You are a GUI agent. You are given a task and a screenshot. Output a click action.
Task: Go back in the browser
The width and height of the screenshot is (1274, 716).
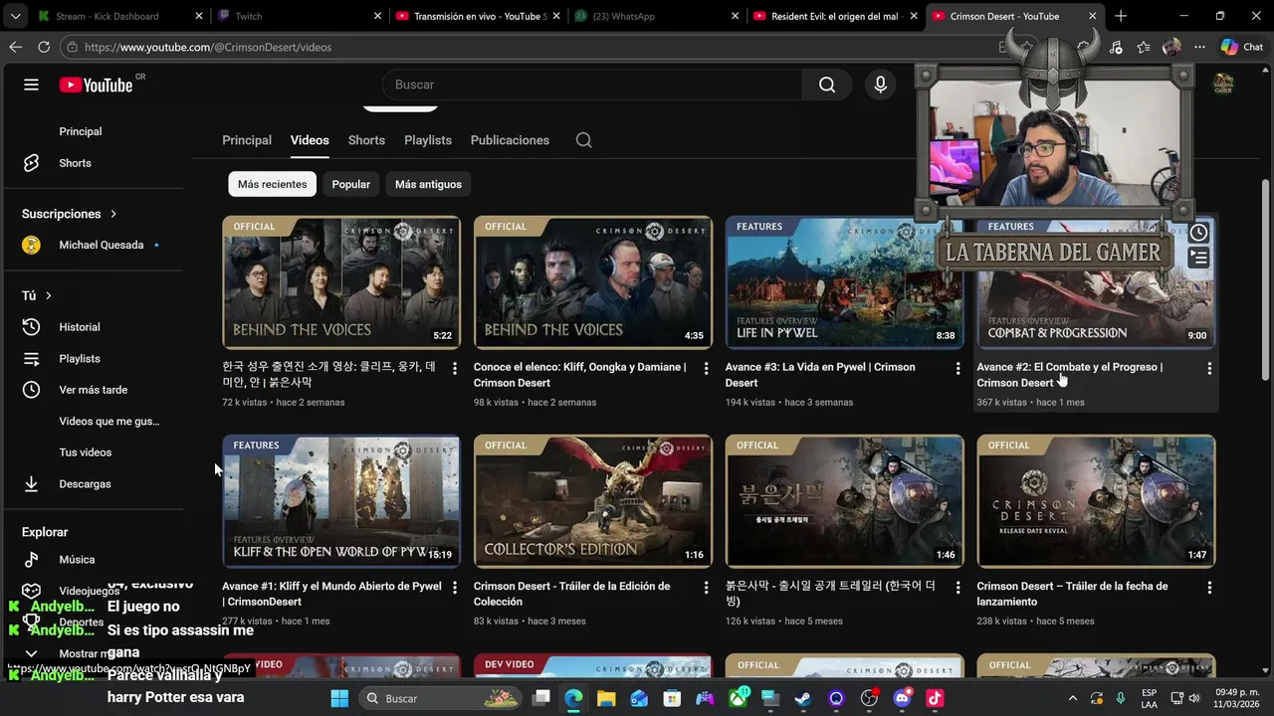[x=15, y=47]
